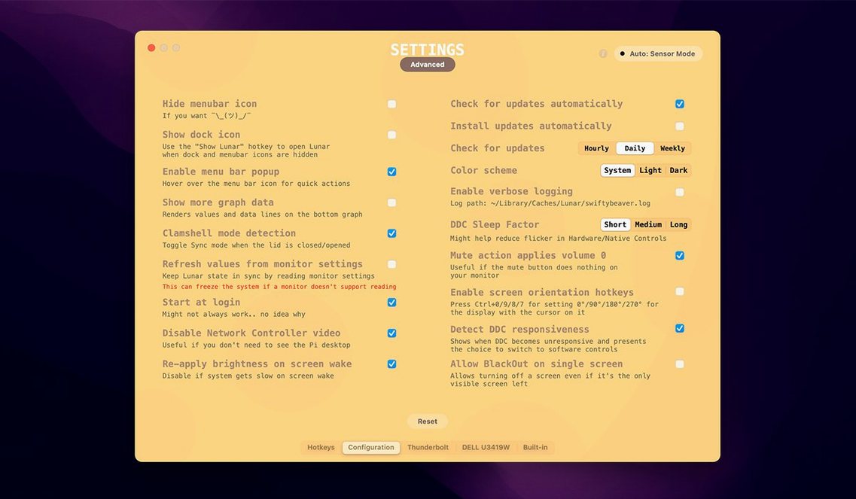This screenshot has height=499, width=856.
Task: Click the Advanced settings pill
Action: (x=428, y=65)
